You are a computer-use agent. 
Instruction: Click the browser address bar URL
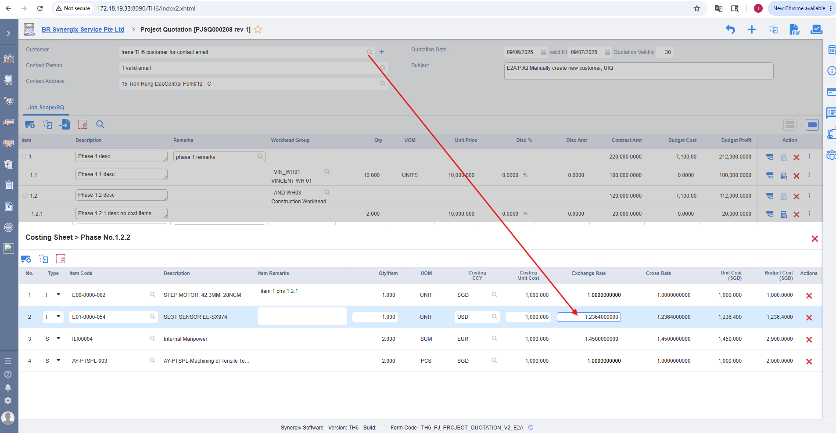tap(146, 8)
